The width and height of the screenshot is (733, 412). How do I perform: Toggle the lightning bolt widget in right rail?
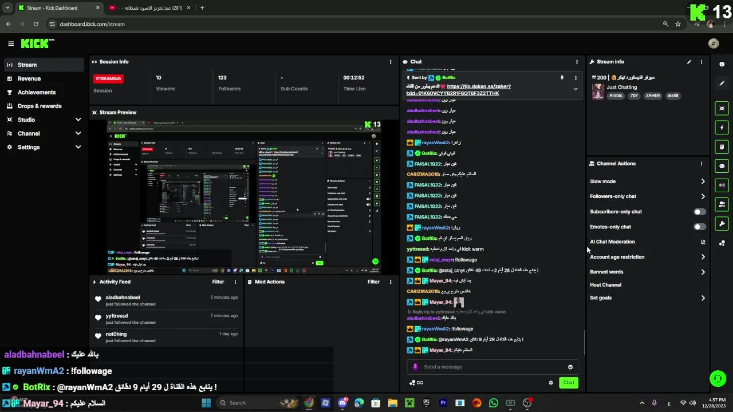click(x=722, y=128)
